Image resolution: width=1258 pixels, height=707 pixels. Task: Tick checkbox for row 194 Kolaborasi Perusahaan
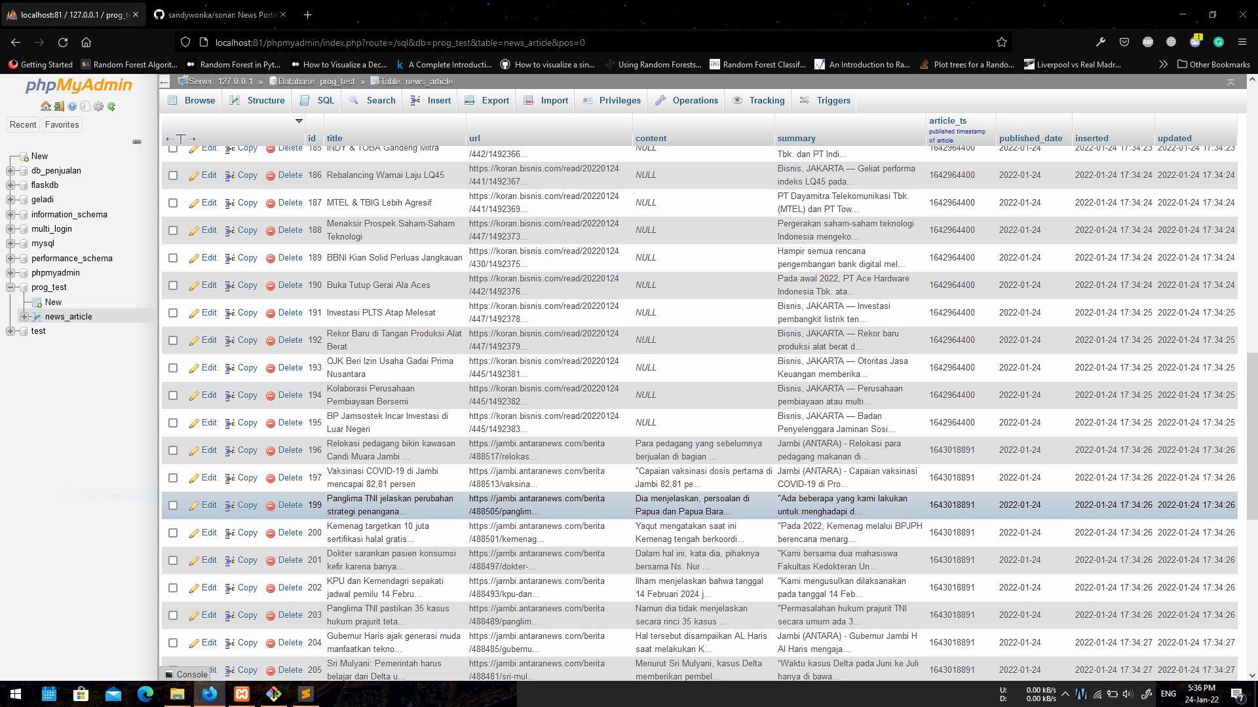pos(173,395)
